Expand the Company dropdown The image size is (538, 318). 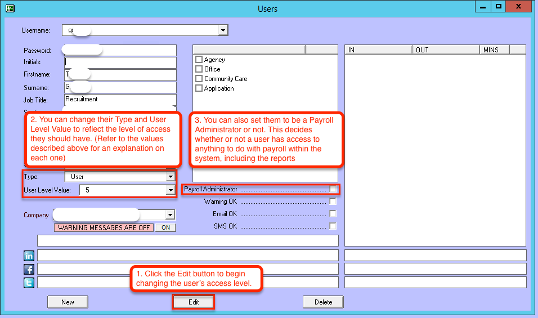pos(170,215)
